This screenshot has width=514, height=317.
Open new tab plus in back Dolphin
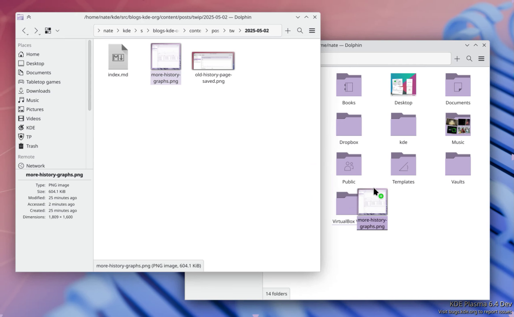[457, 59]
